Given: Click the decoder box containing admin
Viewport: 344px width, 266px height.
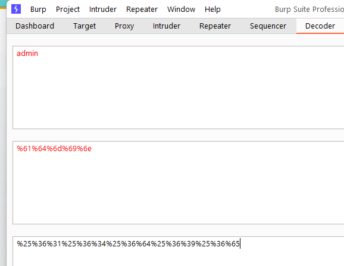Looking at the screenshot, I should pos(178,87).
